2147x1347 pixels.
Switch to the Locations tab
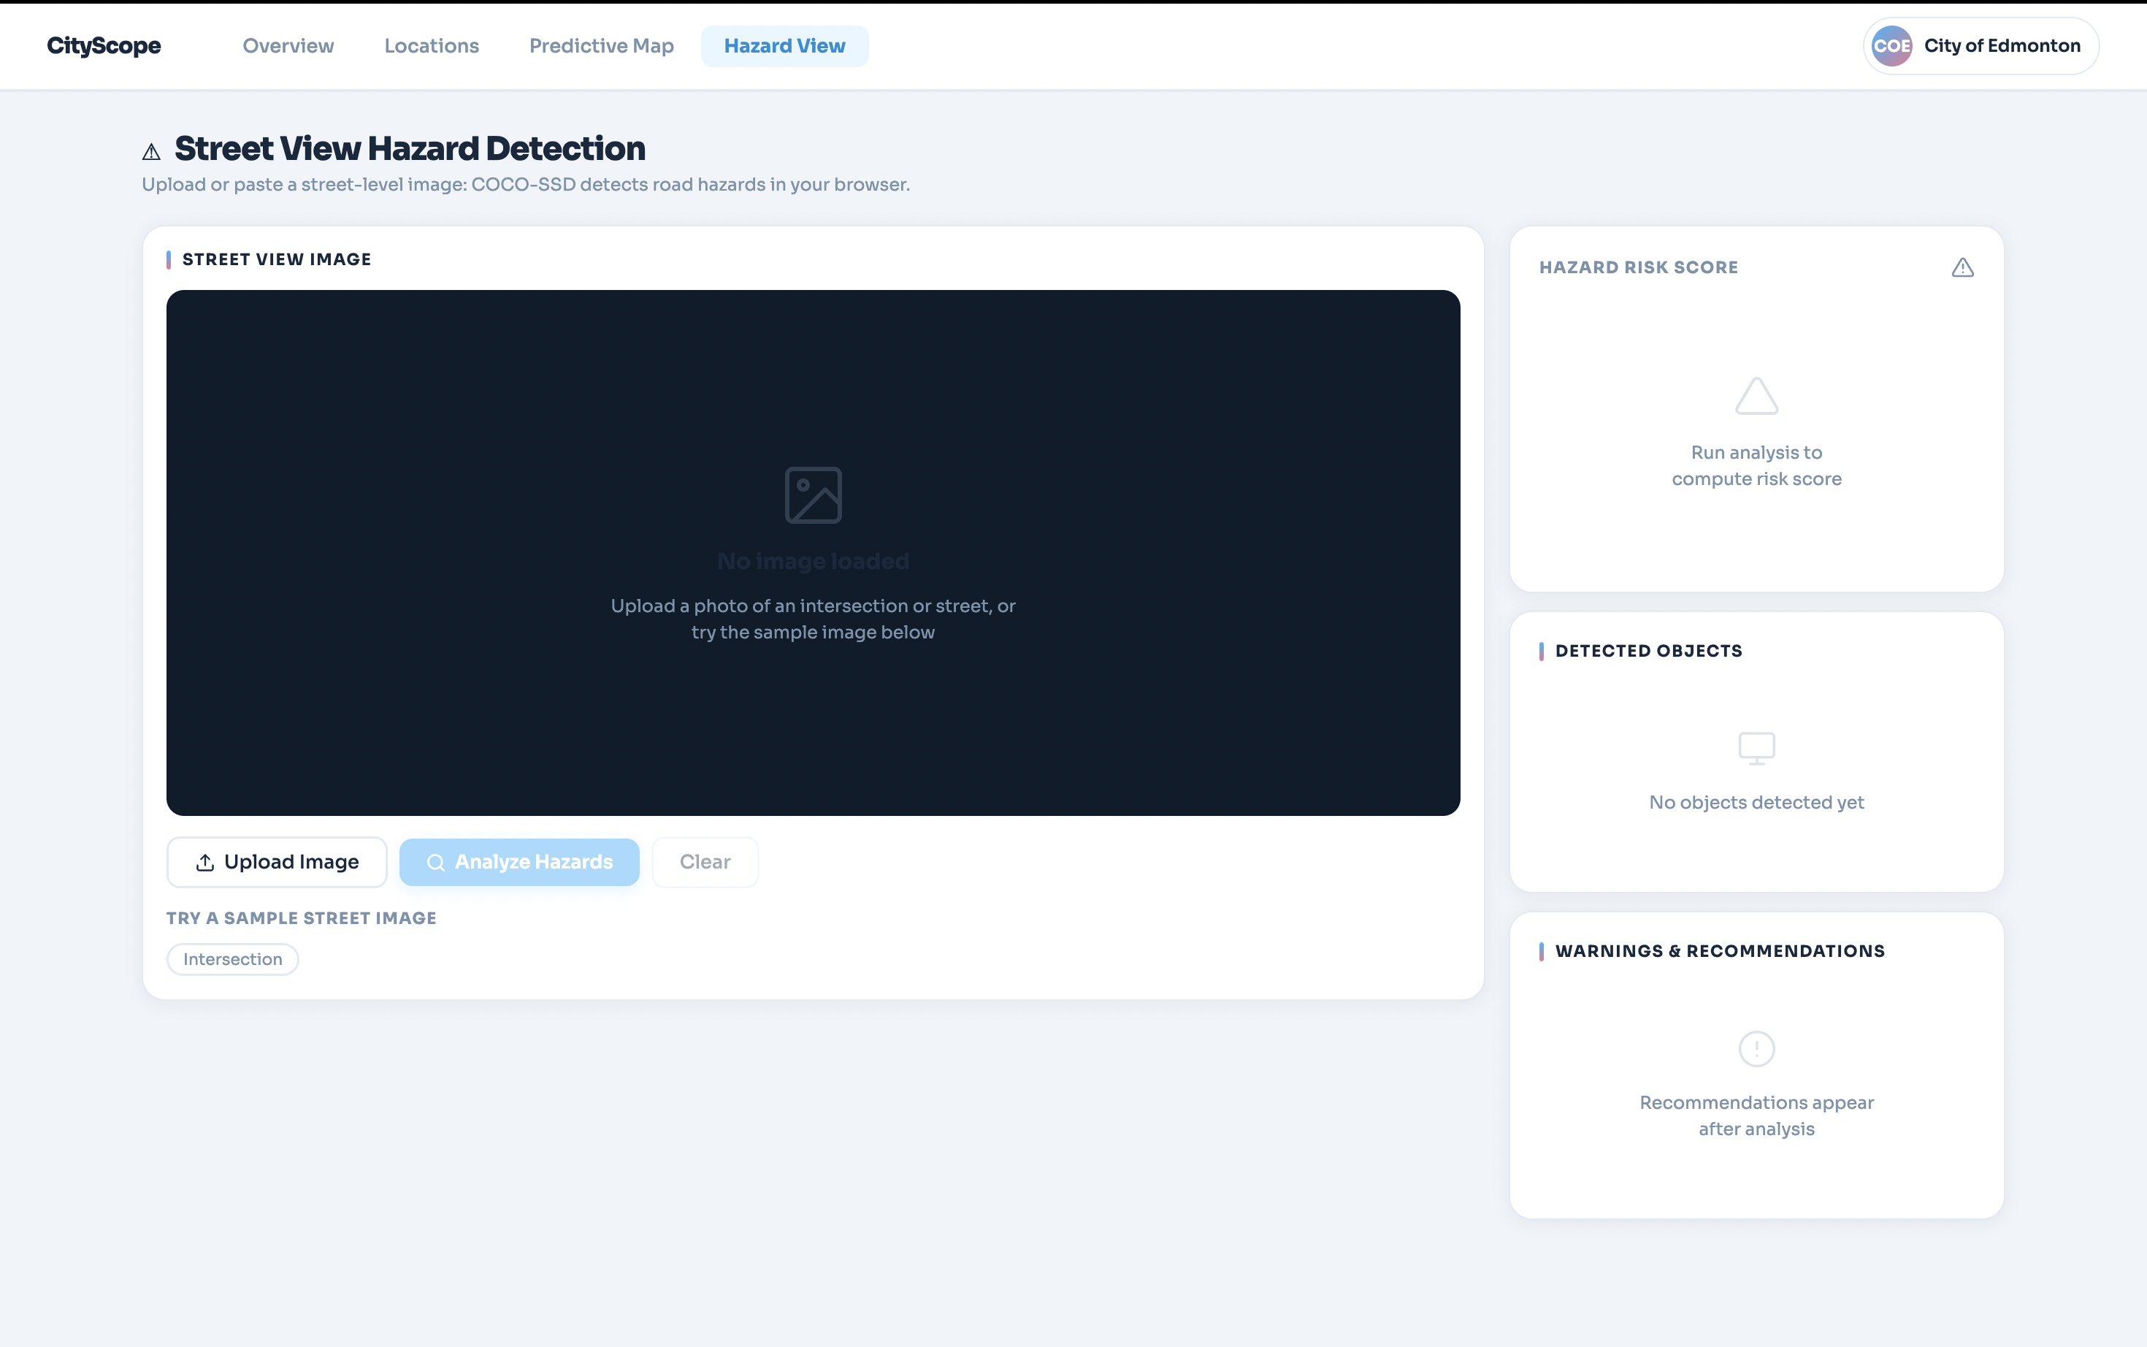(431, 46)
